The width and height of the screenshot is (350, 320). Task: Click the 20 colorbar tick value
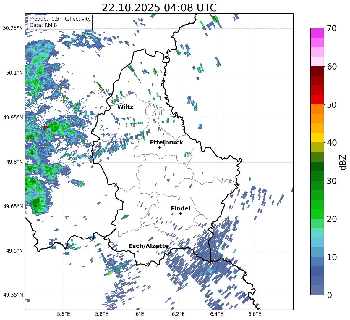pos(332,219)
